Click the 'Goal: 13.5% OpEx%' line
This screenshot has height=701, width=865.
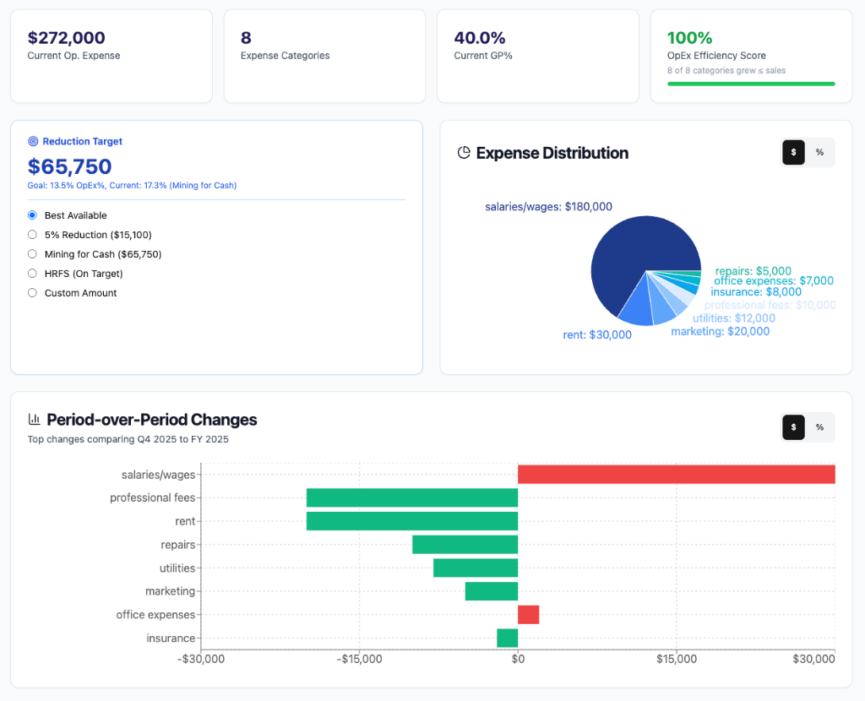[132, 185]
